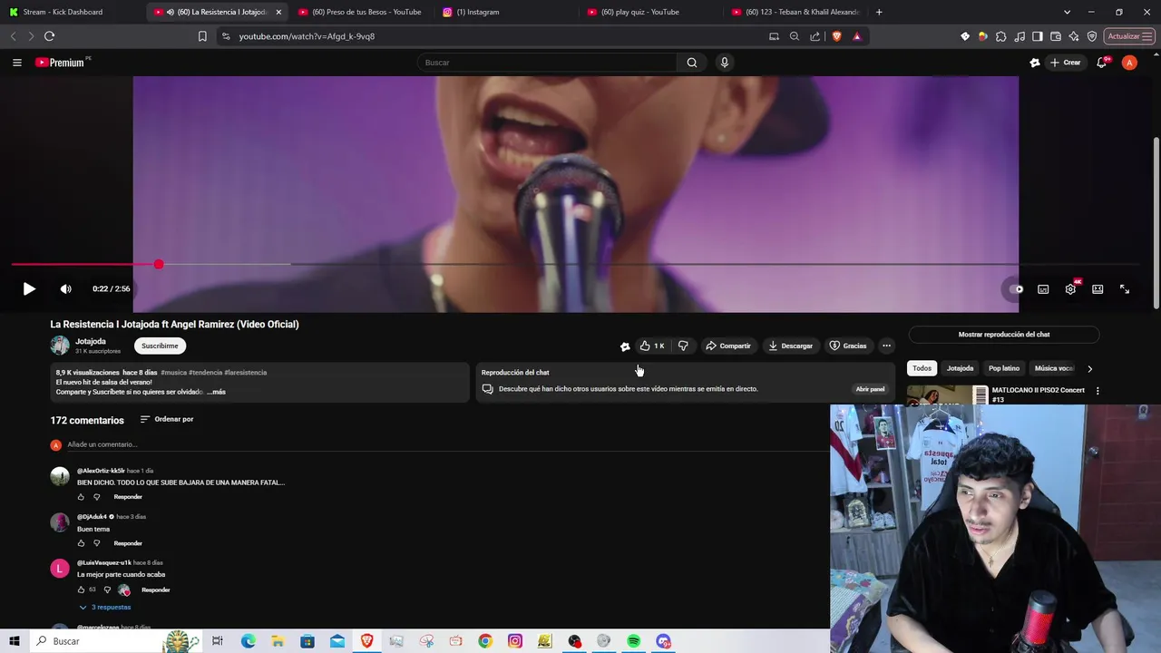The width and height of the screenshot is (1161, 653).
Task: Seek using the red progress bar handle
Action: [x=159, y=264]
